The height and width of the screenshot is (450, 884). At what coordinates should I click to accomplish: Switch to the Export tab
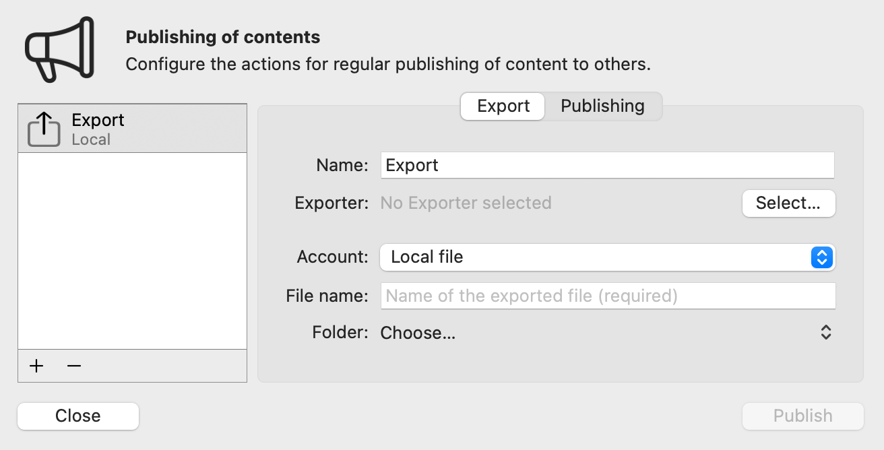(x=503, y=106)
